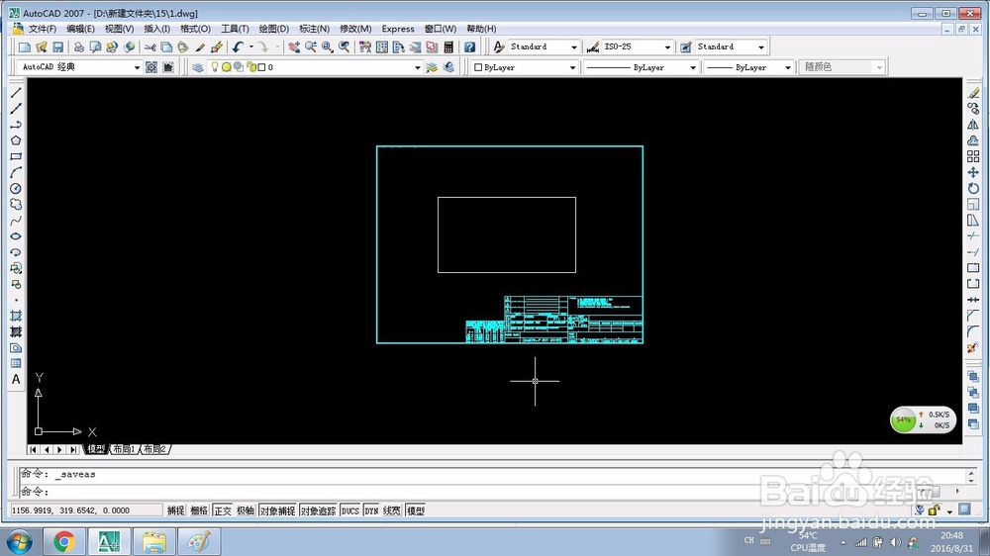990x556 pixels.
Task: Click the layer 0 color swatch
Action: (261, 67)
